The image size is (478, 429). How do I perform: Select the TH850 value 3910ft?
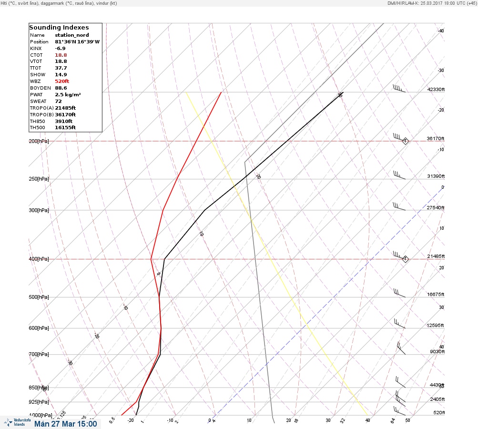coord(64,122)
